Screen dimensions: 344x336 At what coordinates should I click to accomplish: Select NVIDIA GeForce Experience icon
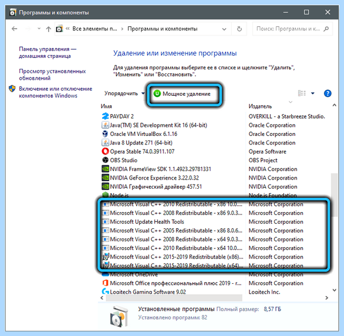105,178
